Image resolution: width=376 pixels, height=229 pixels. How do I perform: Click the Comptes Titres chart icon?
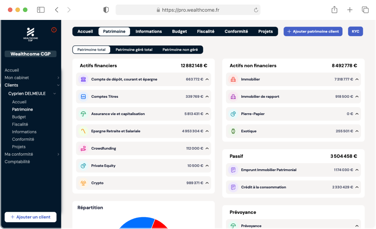[x=83, y=97]
